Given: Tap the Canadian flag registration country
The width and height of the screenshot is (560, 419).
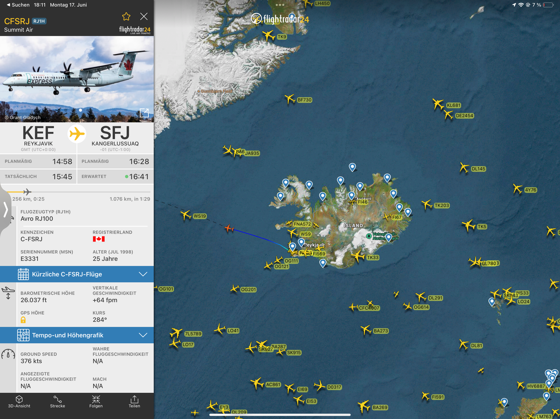Looking at the screenshot, I should pyautogui.click(x=99, y=239).
